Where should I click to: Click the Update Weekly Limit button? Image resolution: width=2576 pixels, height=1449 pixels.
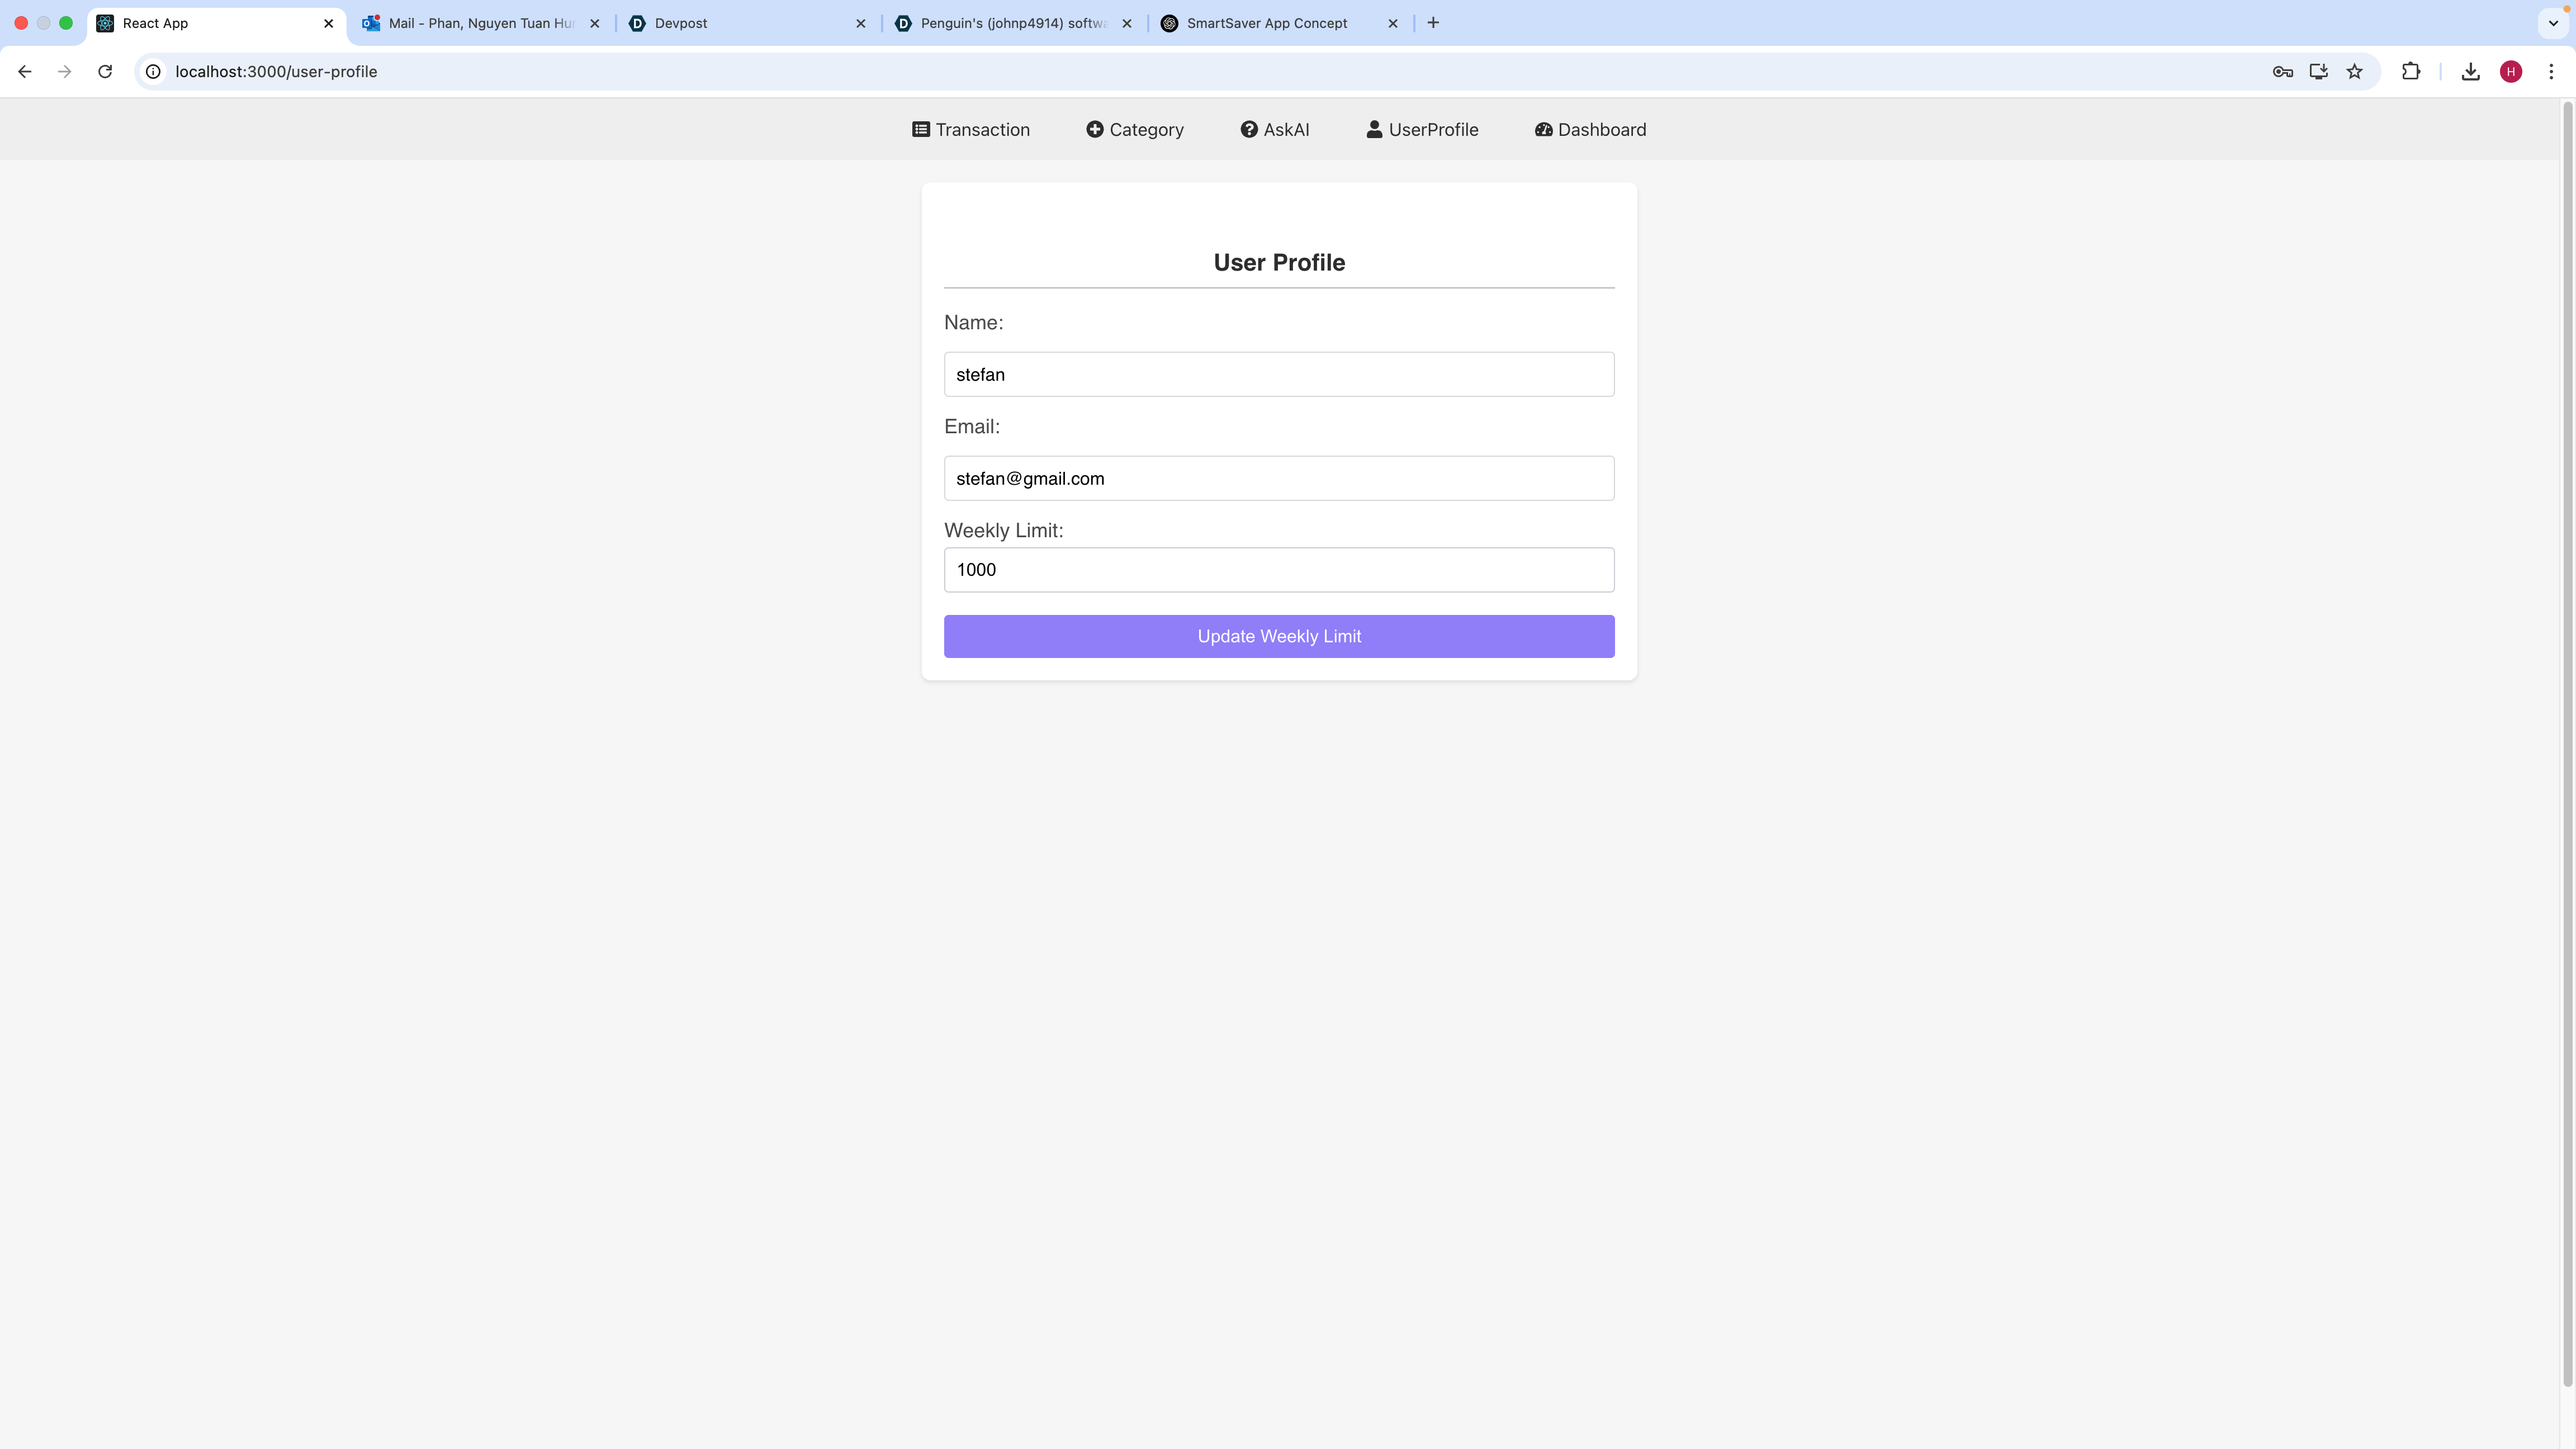click(x=1279, y=637)
